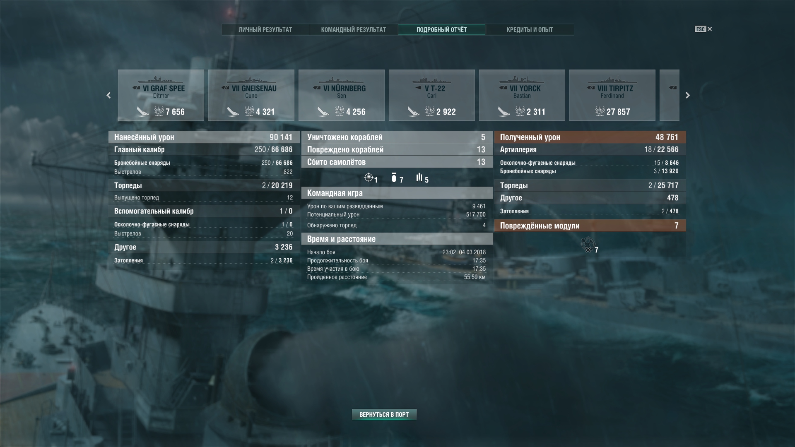Switch to Личный результат tab
The image size is (795, 447).
tap(265, 30)
